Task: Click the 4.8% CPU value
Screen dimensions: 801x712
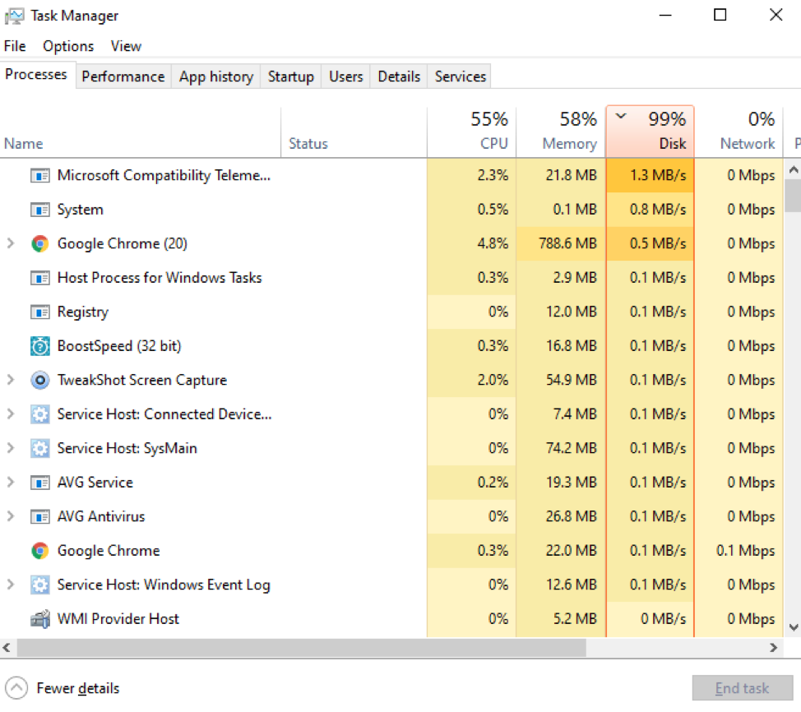Action: pyautogui.click(x=493, y=243)
